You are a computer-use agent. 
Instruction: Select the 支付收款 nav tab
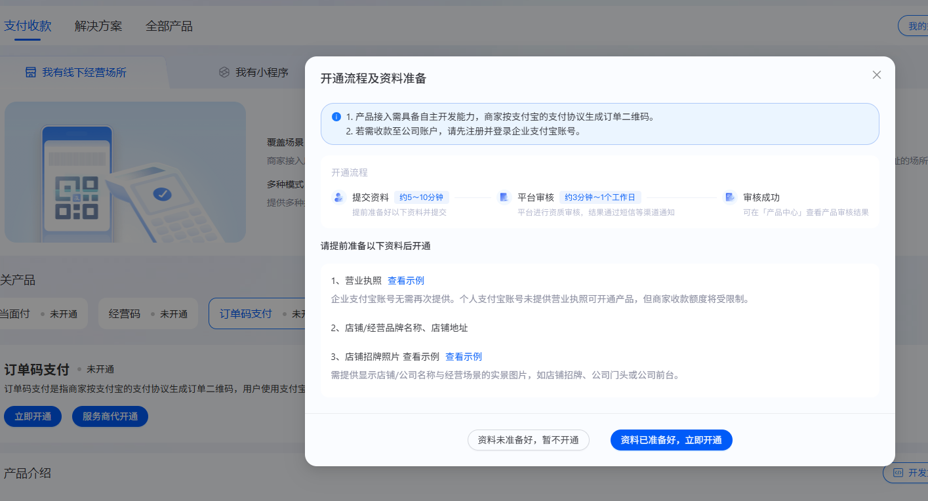coord(28,26)
